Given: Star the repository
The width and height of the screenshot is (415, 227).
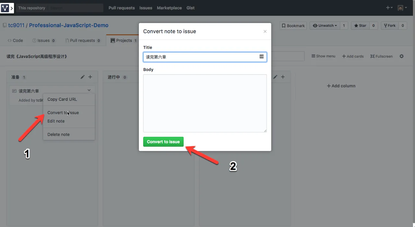Looking at the screenshot, I should pyautogui.click(x=360, y=26).
